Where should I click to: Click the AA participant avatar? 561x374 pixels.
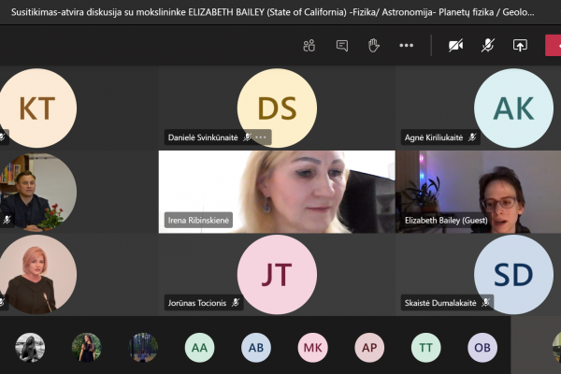point(200,348)
